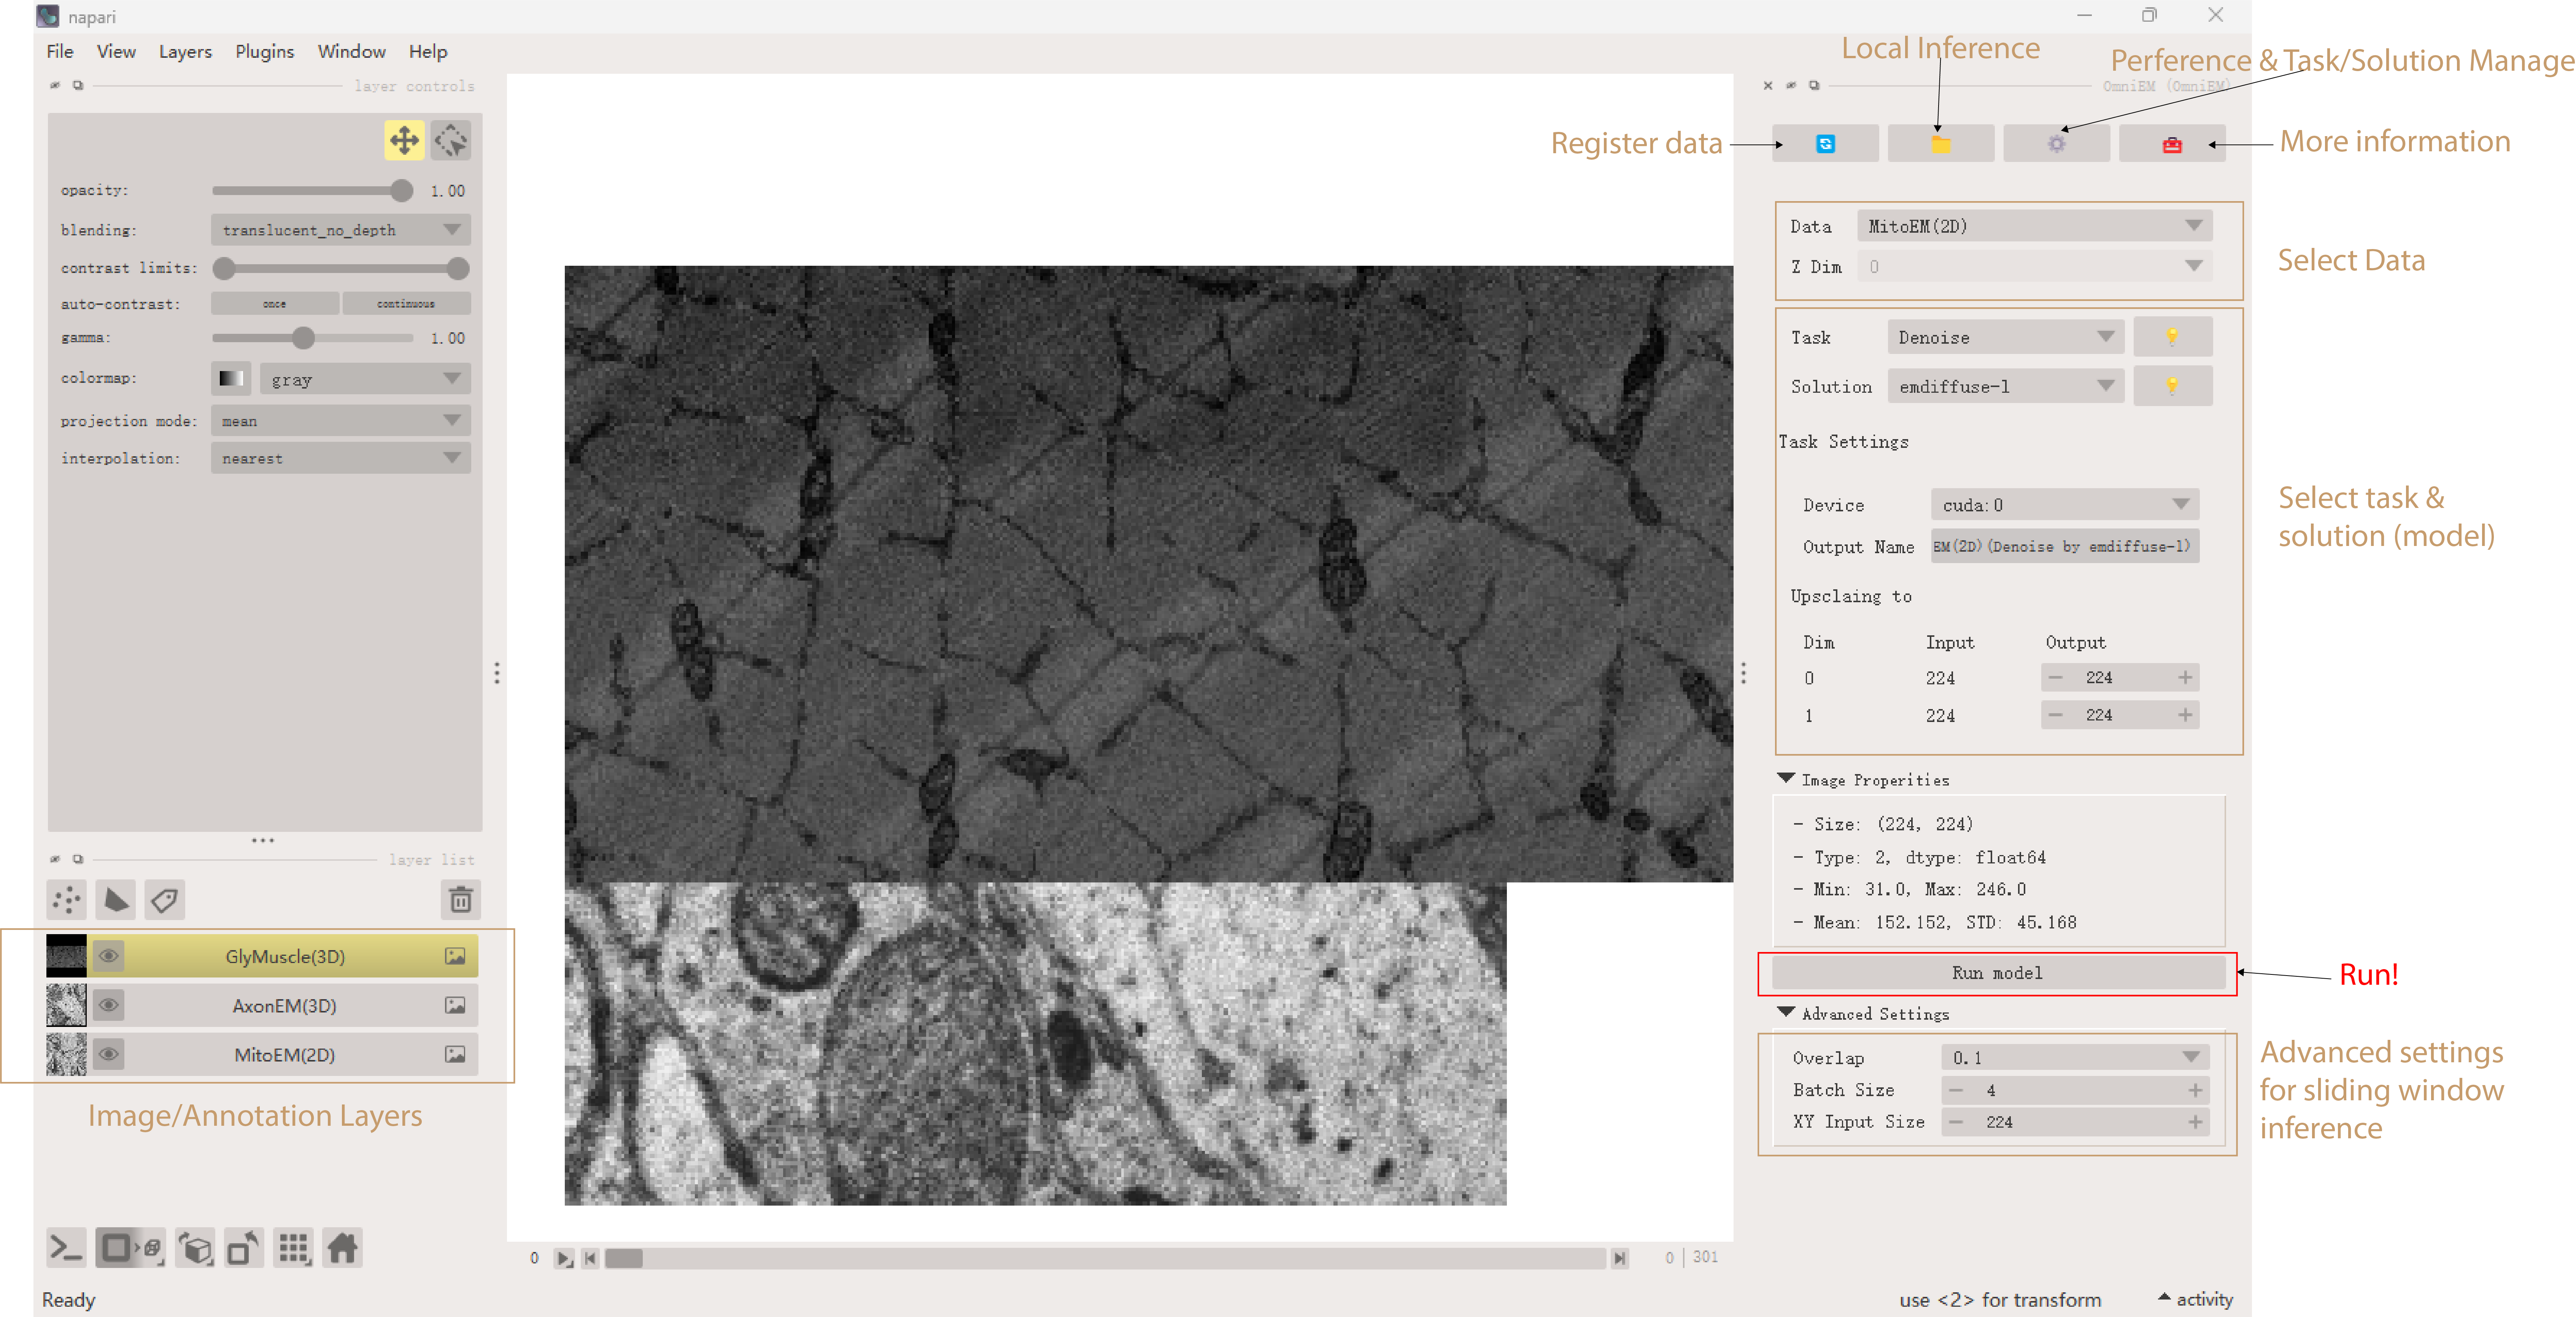
Task: Add a new labels layer
Action: (165, 900)
